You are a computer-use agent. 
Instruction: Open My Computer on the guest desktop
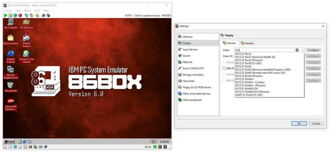[x=11, y=24]
